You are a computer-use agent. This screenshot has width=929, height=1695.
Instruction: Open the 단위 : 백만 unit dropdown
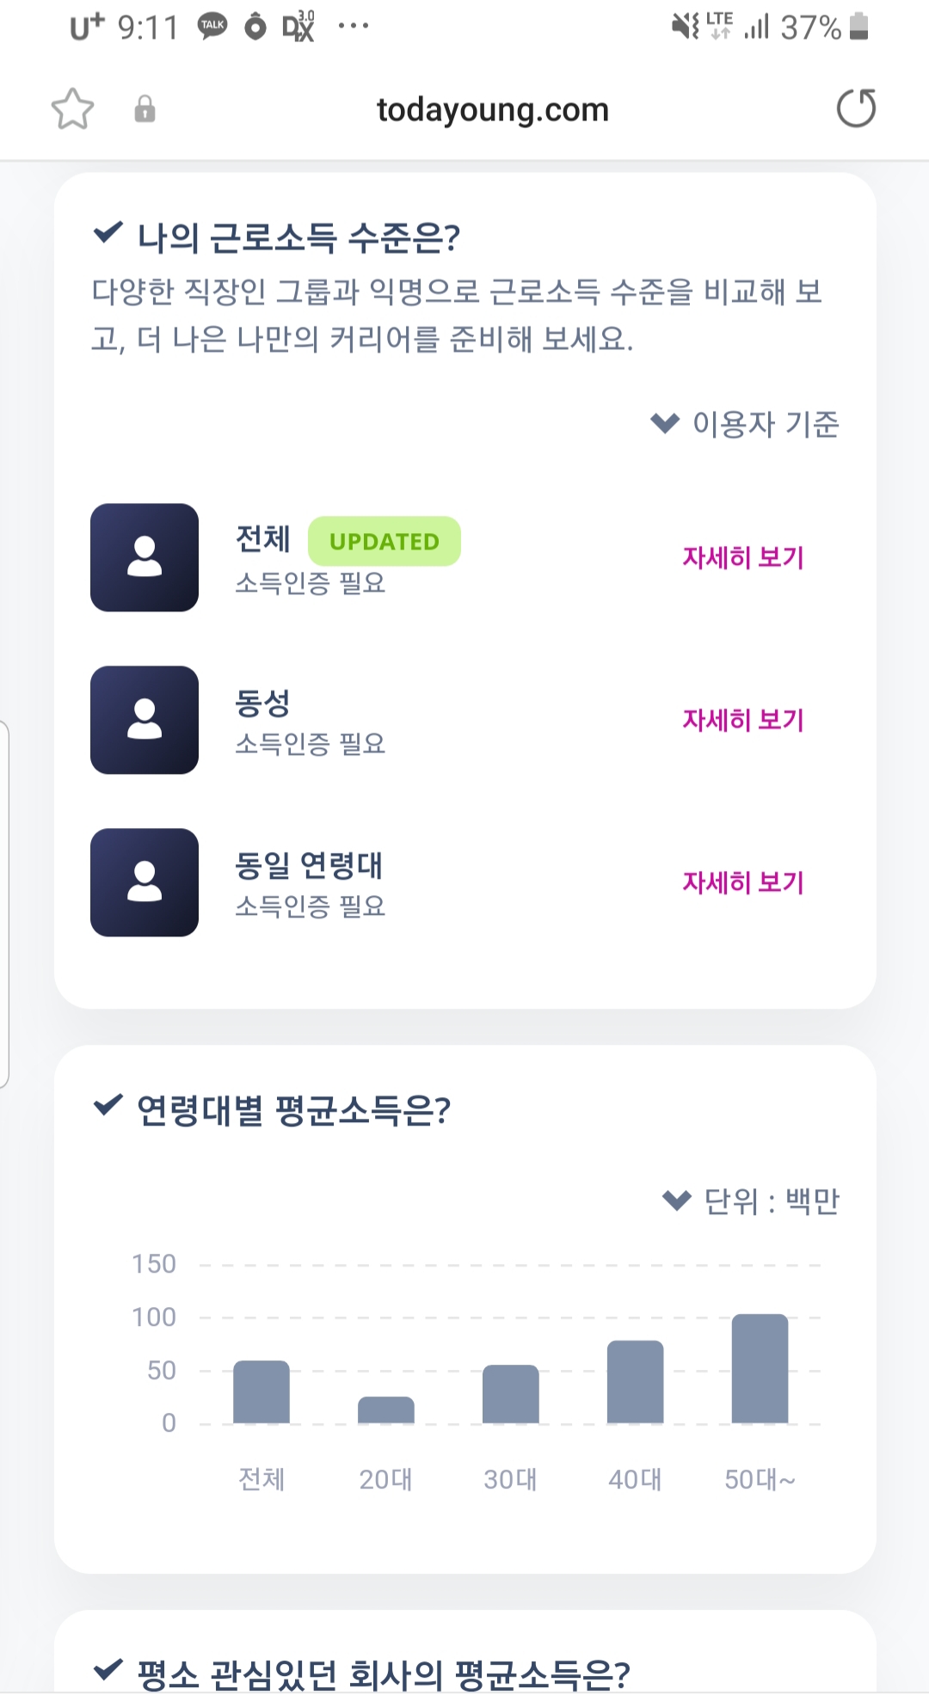751,1201
